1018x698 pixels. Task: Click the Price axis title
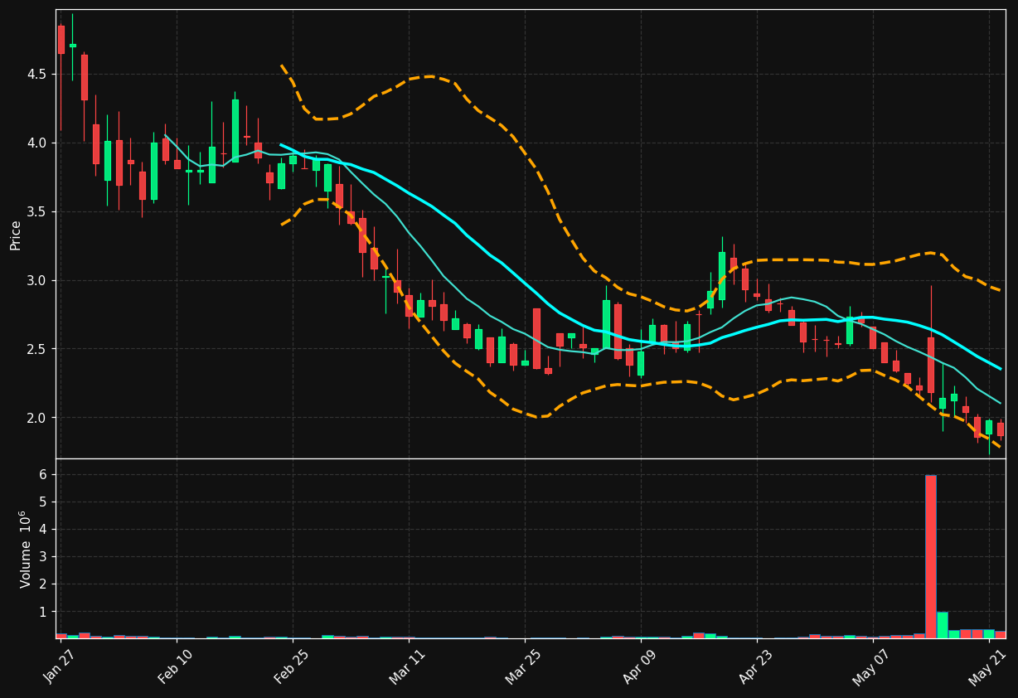16,235
